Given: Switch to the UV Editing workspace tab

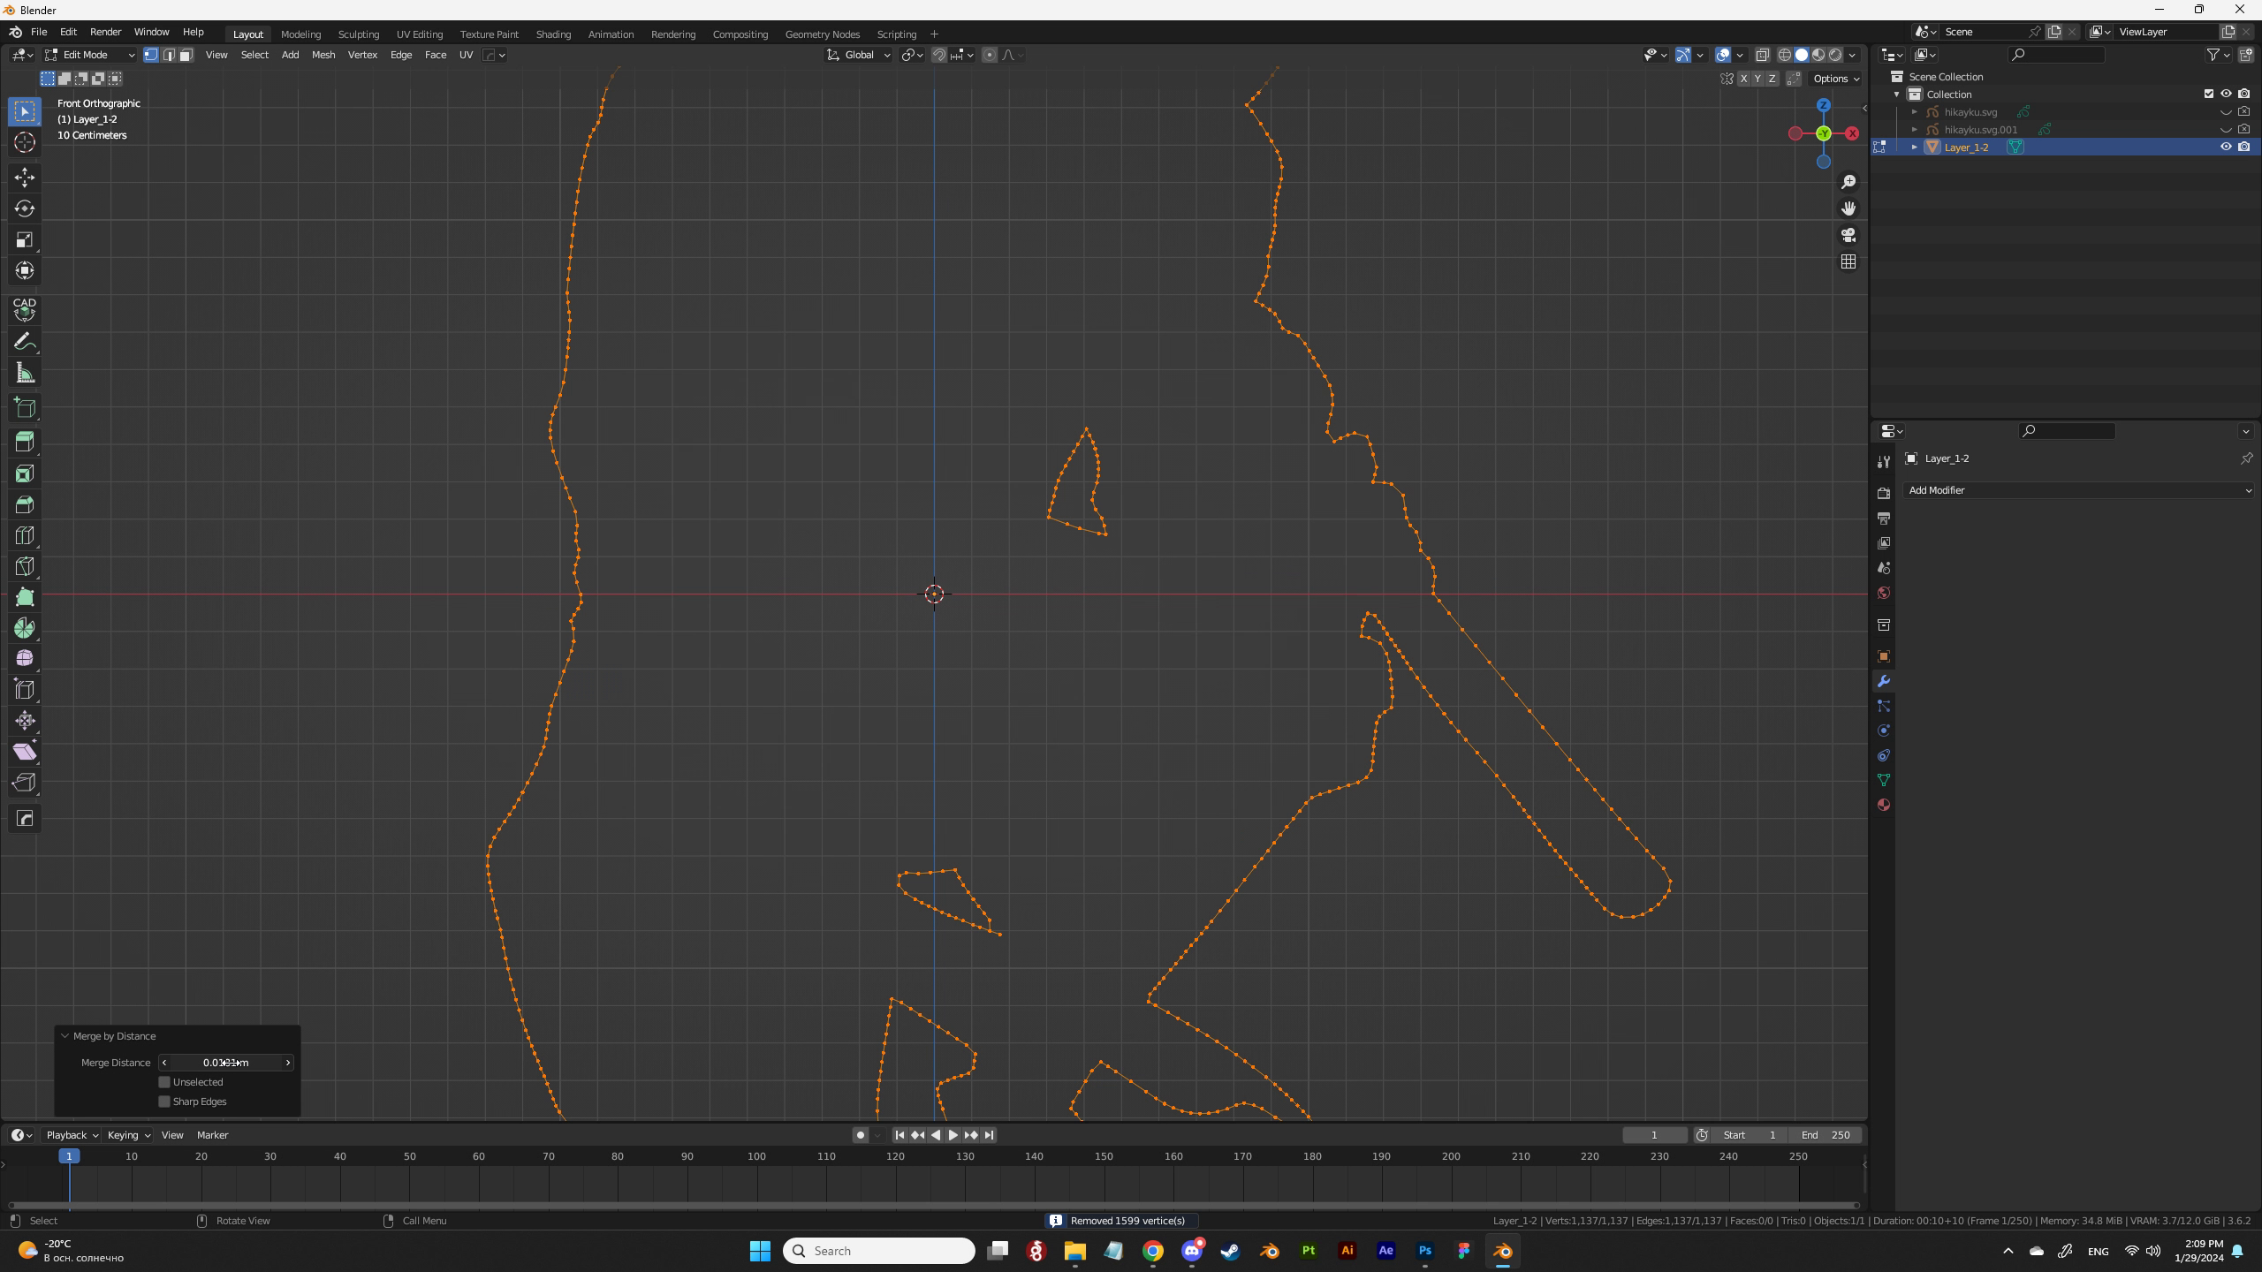Looking at the screenshot, I should tap(419, 34).
